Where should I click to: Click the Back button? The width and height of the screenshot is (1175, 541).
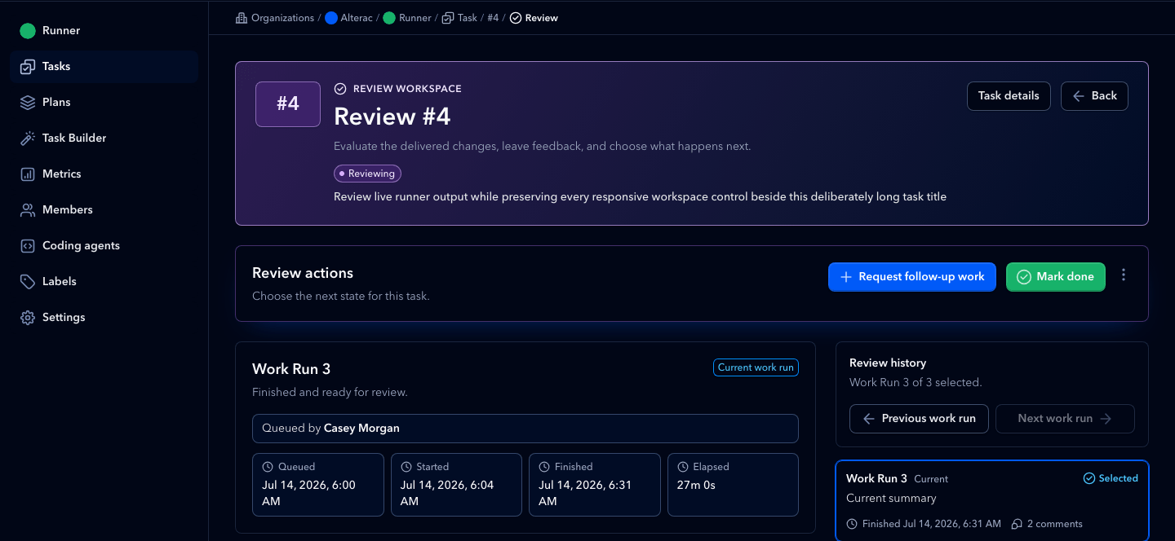[x=1094, y=96]
